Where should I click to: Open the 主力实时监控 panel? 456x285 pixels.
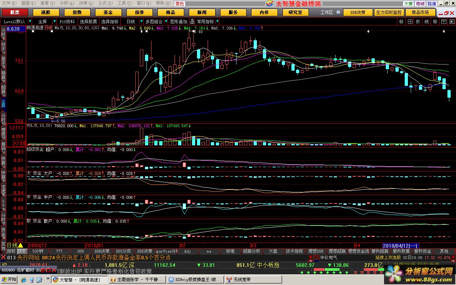pos(389,12)
